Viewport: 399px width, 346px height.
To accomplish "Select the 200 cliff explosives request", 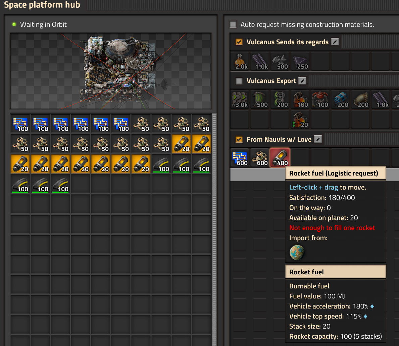I will pos(340,99).
